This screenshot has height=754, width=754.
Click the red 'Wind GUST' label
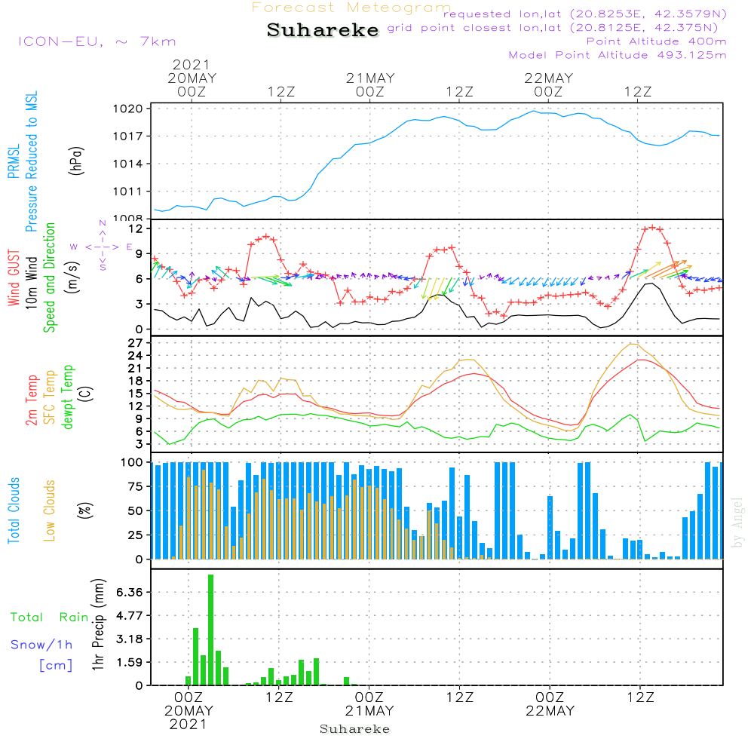(x=14, y=277)
